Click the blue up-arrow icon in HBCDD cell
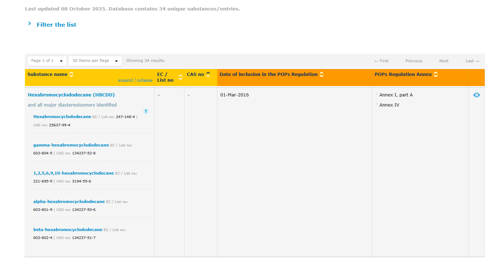The image size is (493, 262). (146, 111)
